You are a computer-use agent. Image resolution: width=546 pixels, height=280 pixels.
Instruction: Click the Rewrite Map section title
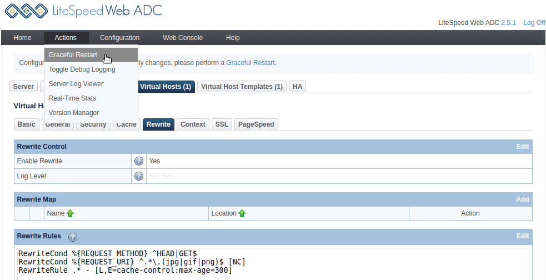click(x=37, y=199)
